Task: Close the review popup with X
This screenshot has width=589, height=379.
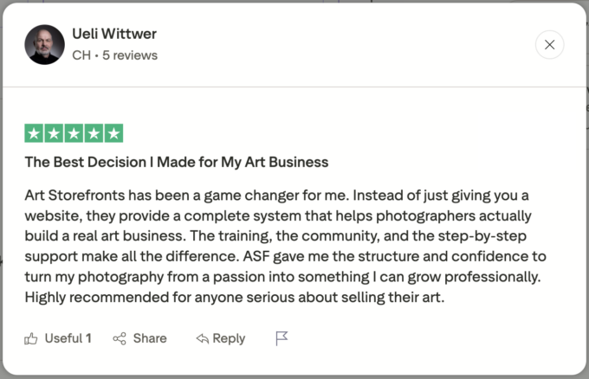Action: coord(550,44)
